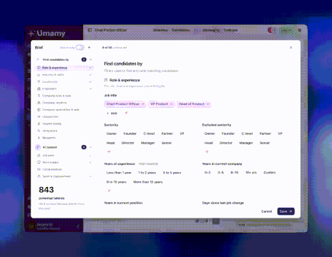This screenshot has width=332, height=257.
Task: Select Head under Seniority
Action: click(x=110, y=143)
